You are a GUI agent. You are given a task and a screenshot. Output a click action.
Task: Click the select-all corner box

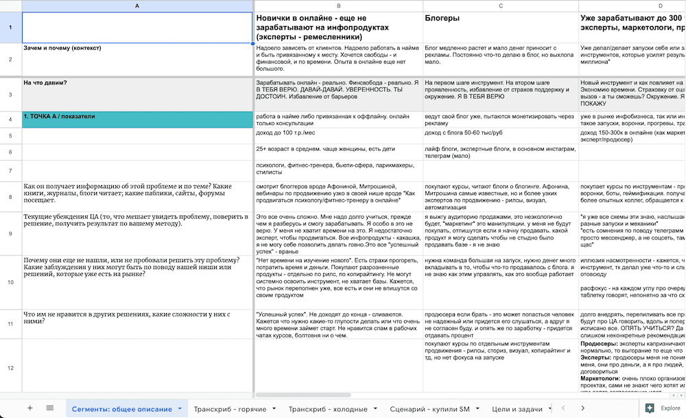[10, 5]
